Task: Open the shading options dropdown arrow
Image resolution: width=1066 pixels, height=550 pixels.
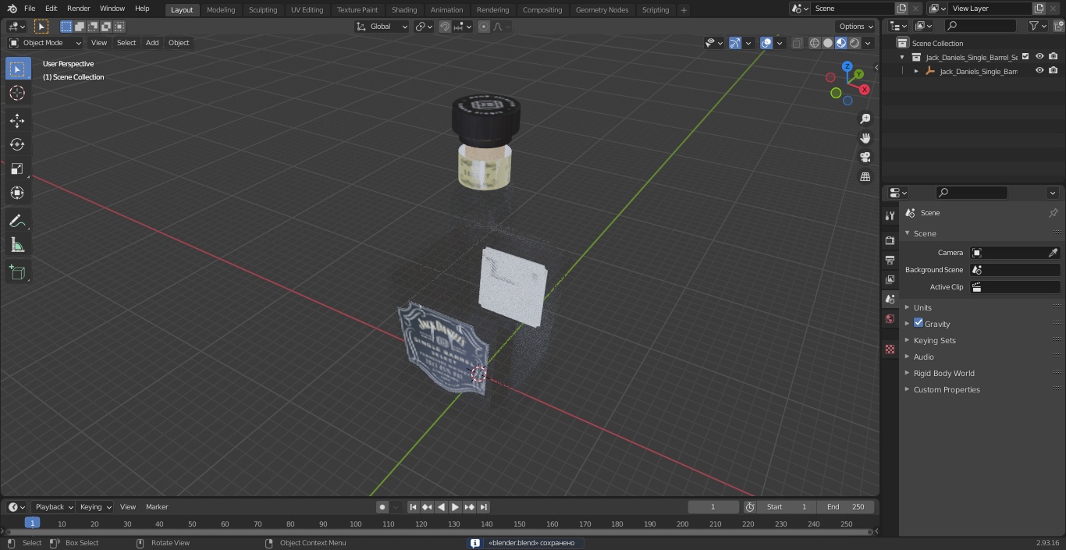Action: click(x=868, y=43)
